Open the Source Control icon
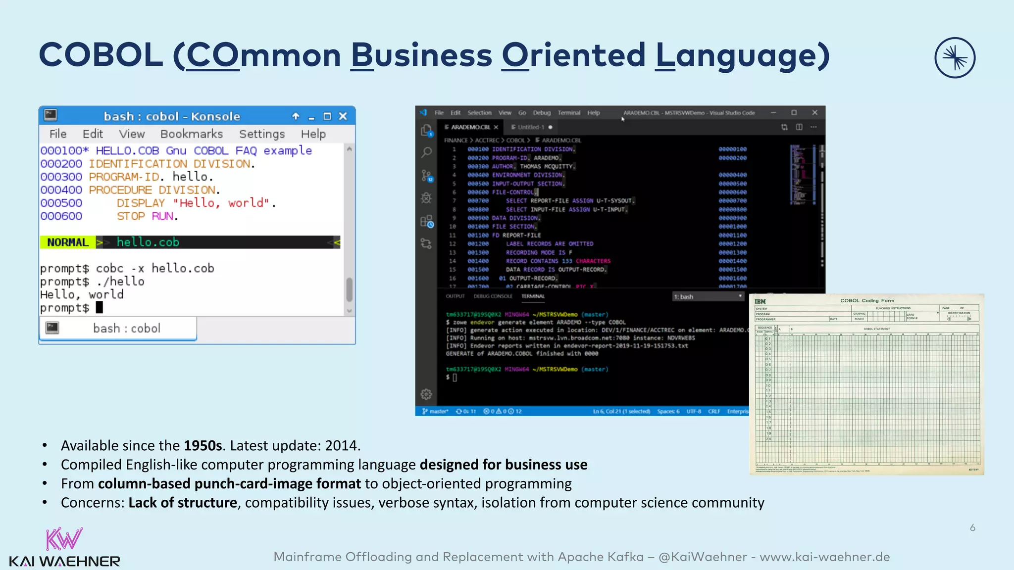Viewport: 1014px width, 570px height. pyautogui.click(x=426, y=175)
